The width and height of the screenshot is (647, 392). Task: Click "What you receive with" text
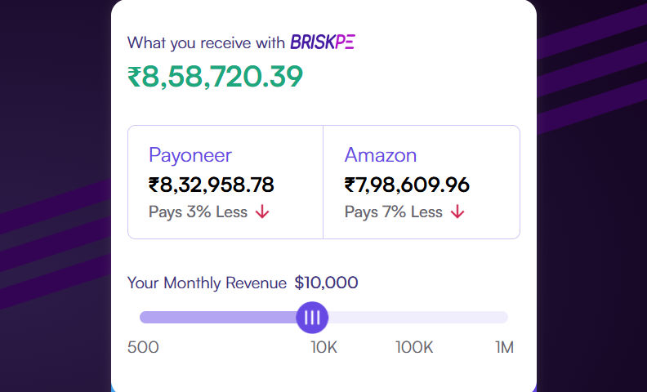[x=206, y=42]
